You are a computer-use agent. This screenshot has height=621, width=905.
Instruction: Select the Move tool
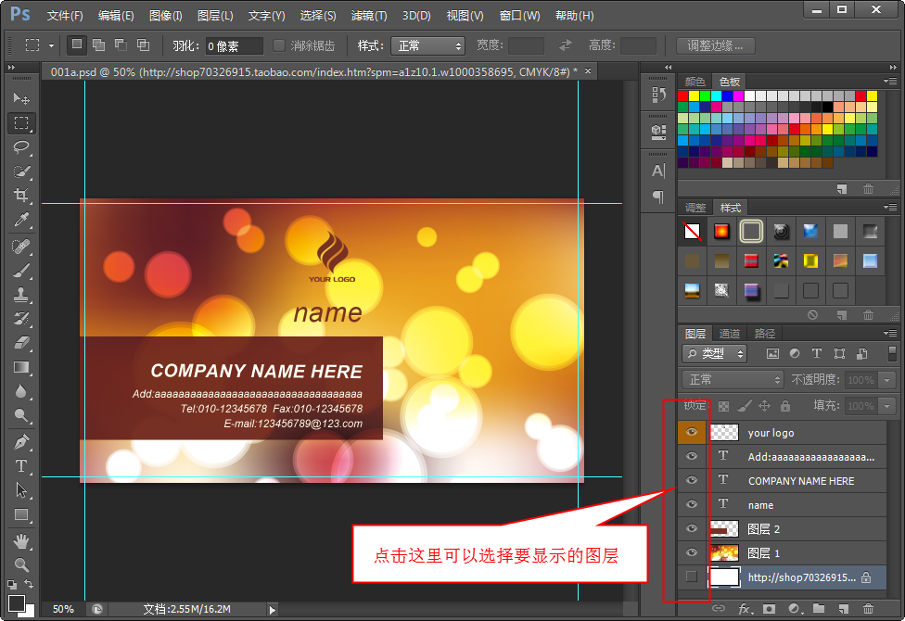click(21, 98)
